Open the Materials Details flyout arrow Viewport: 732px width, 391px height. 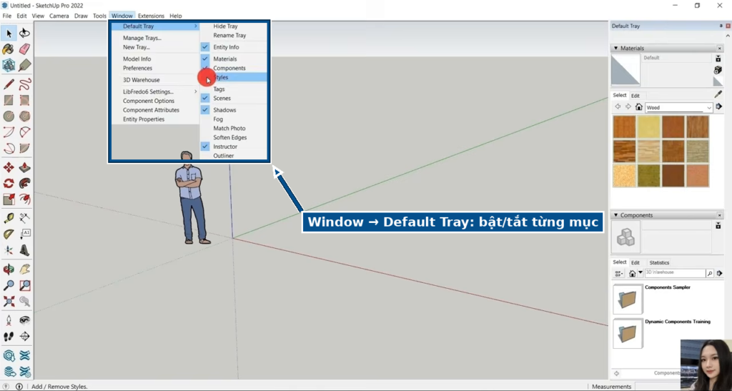coord(719,107)
